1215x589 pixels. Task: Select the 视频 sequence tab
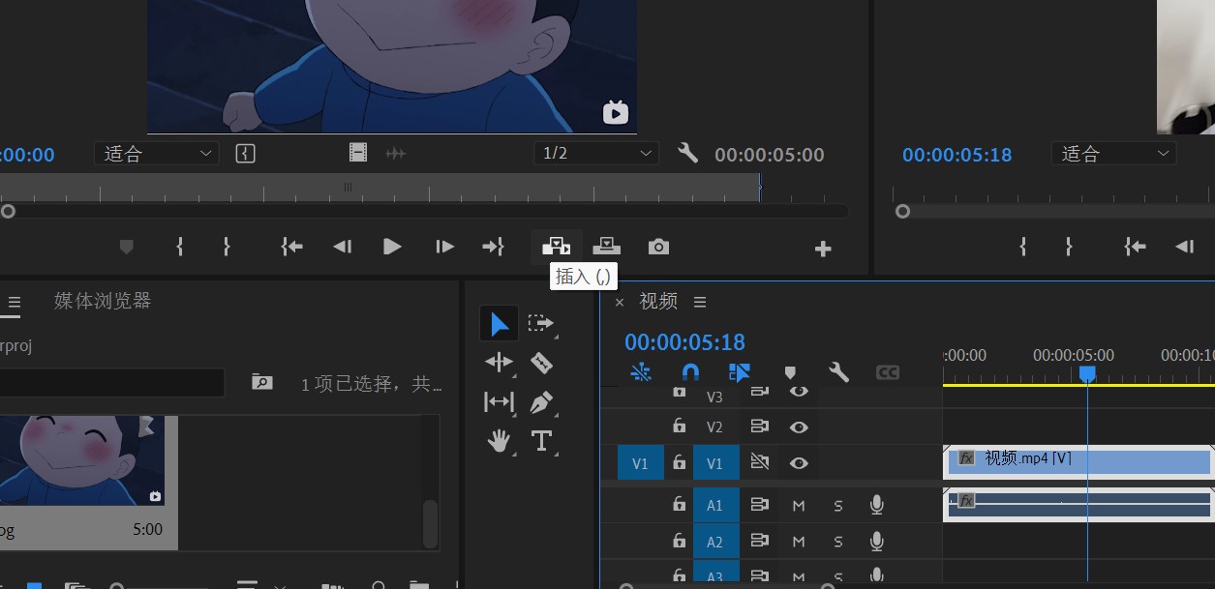pos(658,302)
